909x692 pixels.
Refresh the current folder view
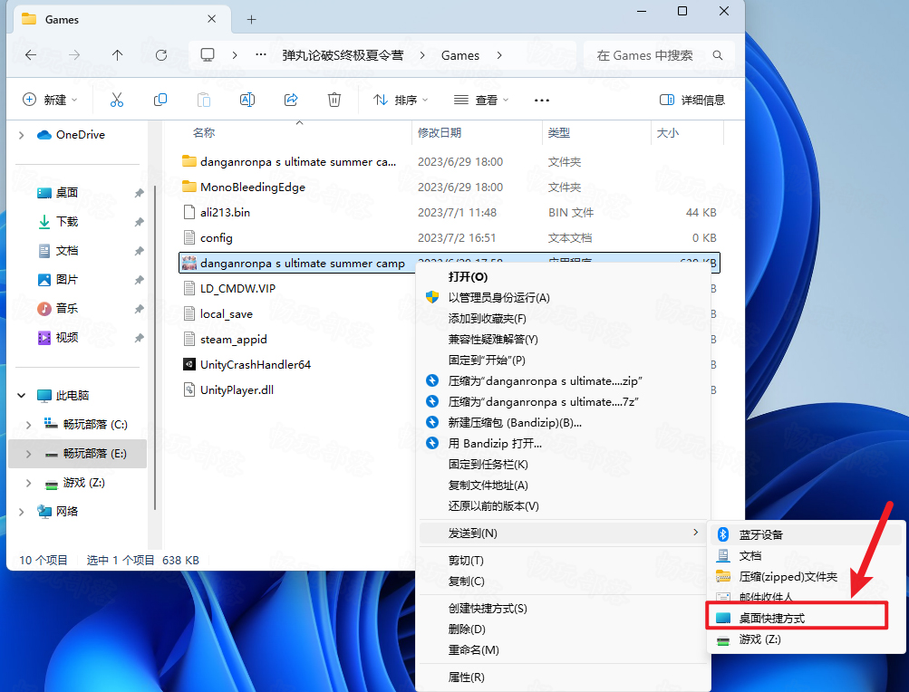(x=161, y=55)
